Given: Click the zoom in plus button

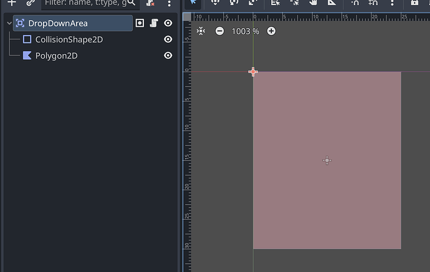Looking at the screenshot, I should coord(271,31).
